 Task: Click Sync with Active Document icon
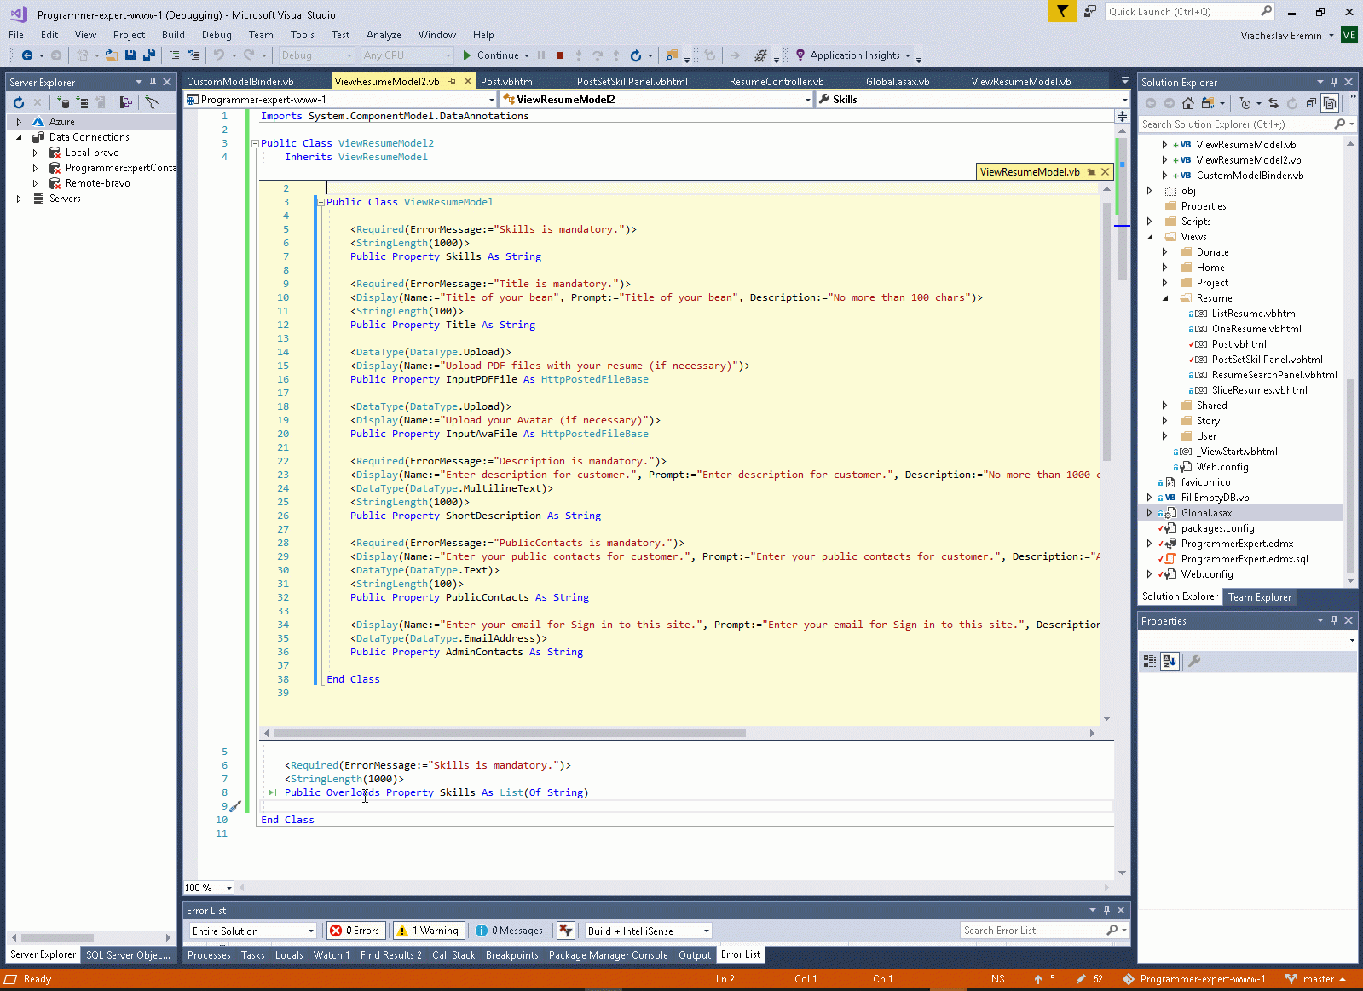pyautogui.click(x=1273, y=103)
